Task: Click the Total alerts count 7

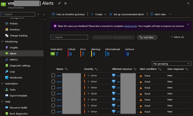Action: tap(57, 54)
